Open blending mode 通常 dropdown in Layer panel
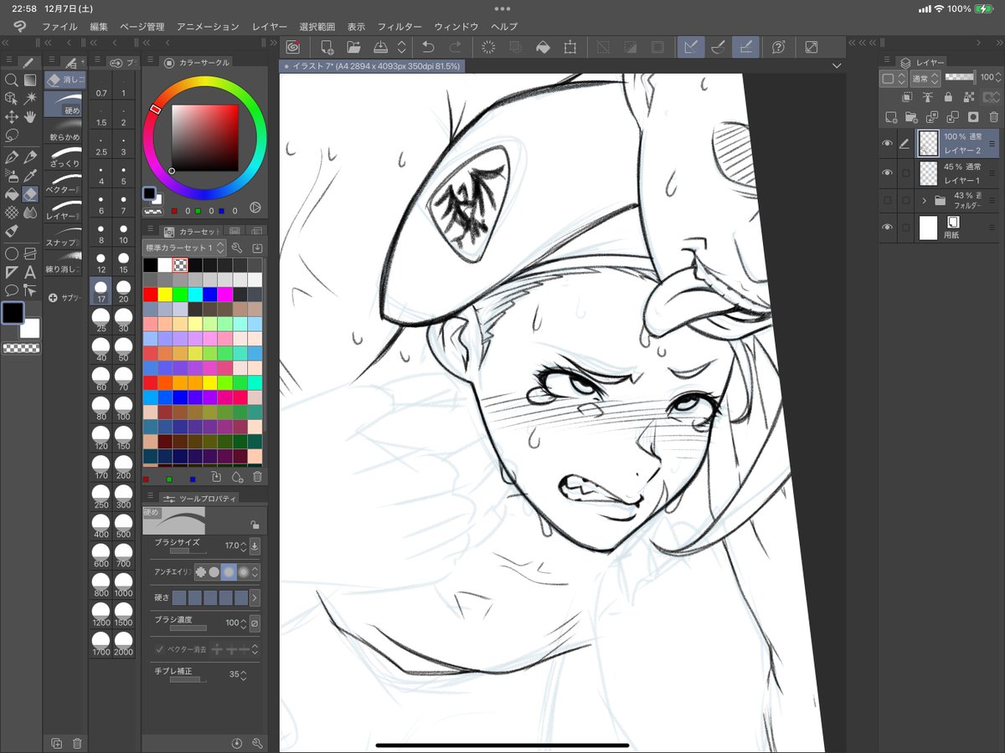 point(925,78)
